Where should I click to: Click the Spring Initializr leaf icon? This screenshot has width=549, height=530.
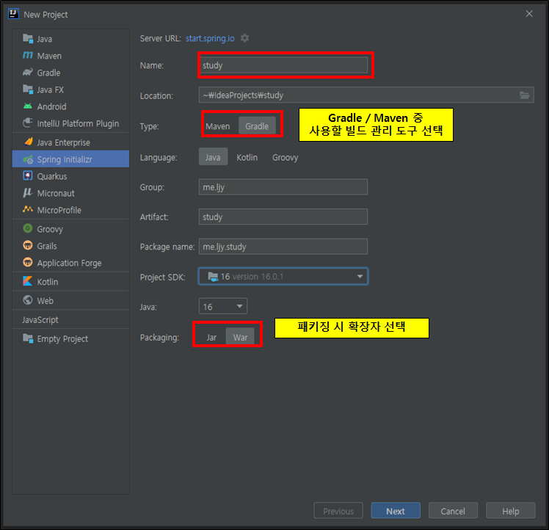28,159
